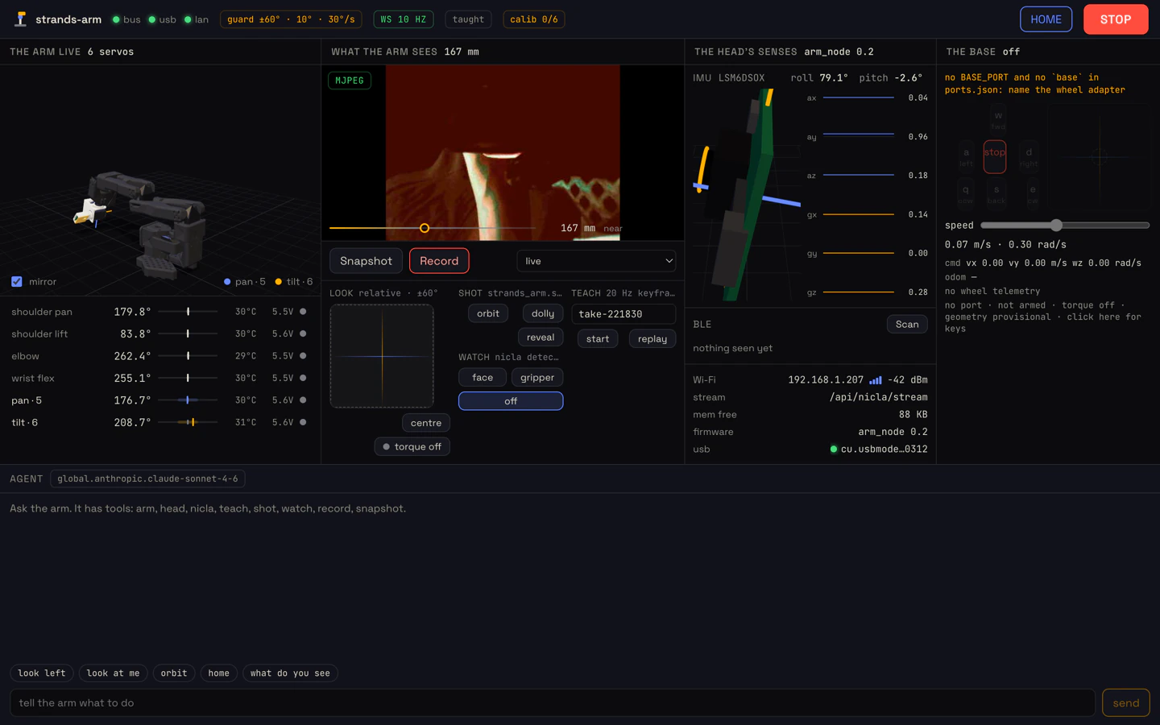Start recording with the Record button

tap(439, 261)
